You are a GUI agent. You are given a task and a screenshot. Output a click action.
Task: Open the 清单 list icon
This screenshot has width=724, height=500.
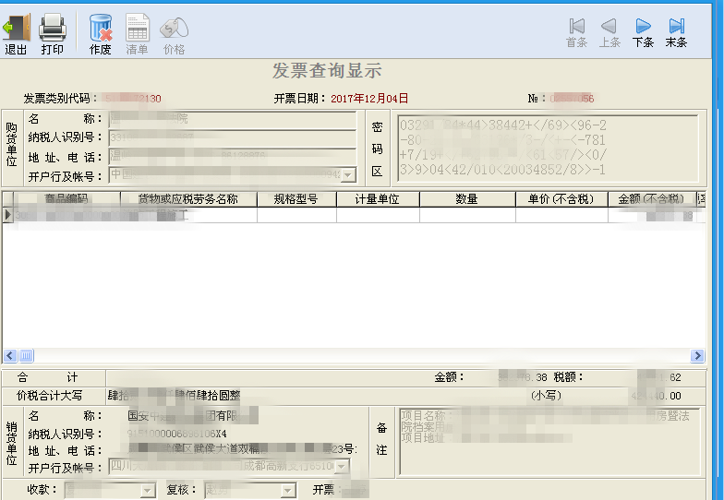point(137,33)
